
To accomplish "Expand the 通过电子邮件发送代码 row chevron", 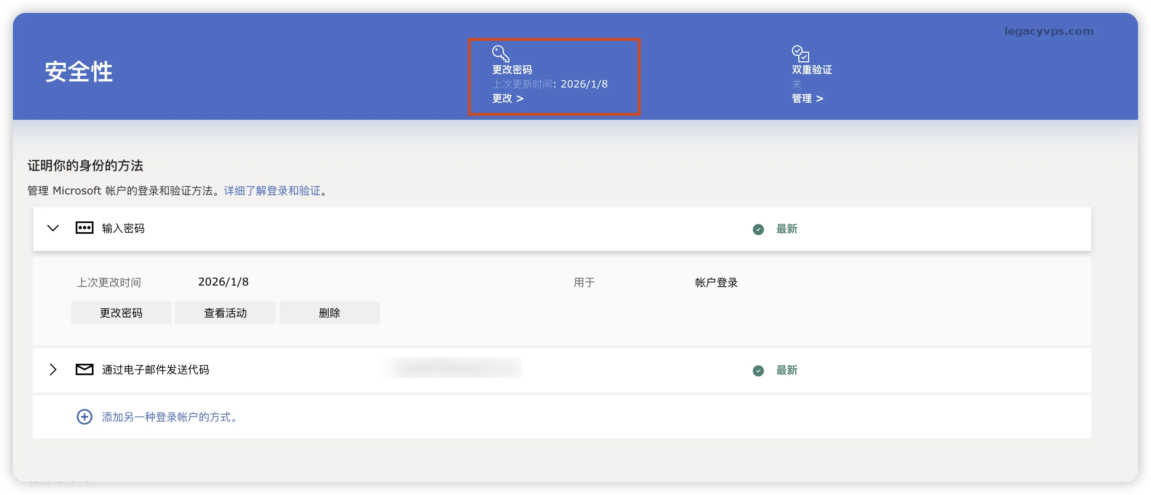I will (x=53, y=369).
